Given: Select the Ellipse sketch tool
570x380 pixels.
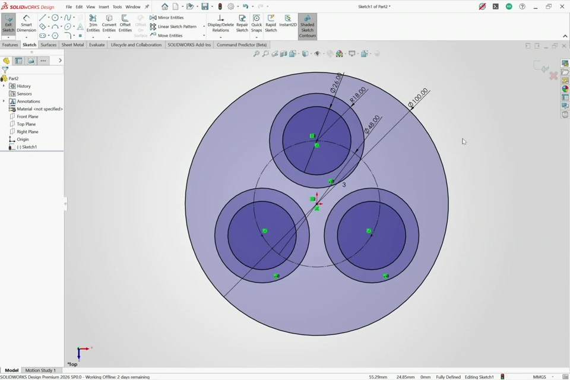Looking at the screenshot, I should click(67, 27).
